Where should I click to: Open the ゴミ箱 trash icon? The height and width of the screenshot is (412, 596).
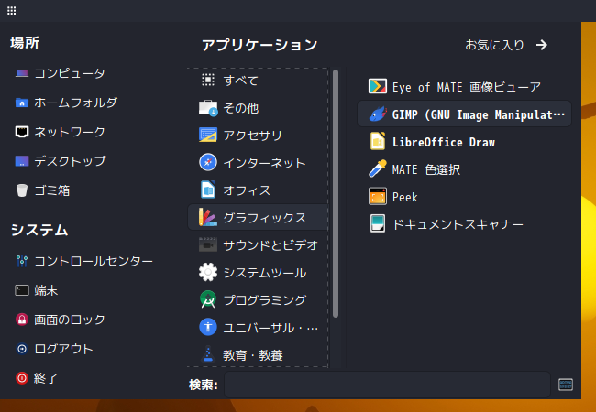point(22,190)
